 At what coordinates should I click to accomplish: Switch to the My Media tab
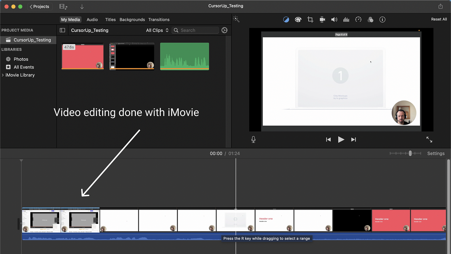coord(71,20)
